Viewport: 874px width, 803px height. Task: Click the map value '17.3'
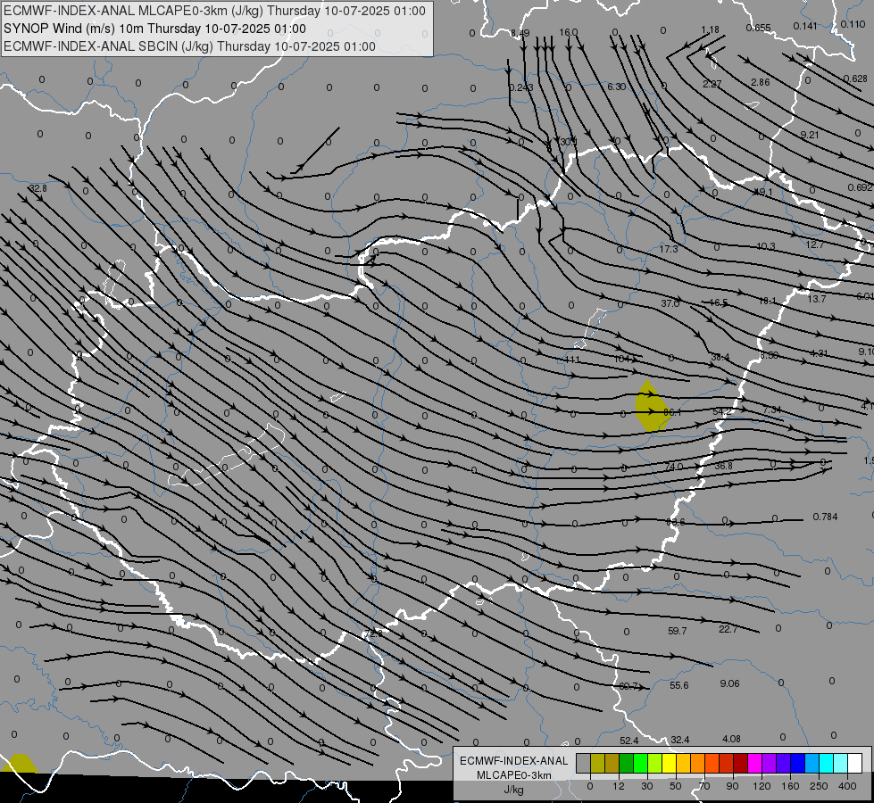(669, 249)
